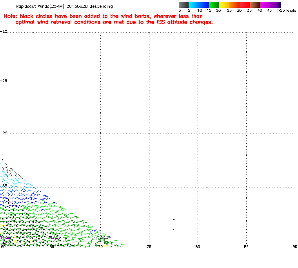Click the green 15–20 knots color segment
The image size is (298, 268).
[214, 5]
